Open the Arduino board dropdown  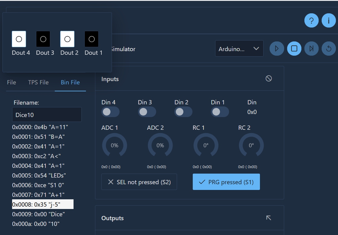239,49
